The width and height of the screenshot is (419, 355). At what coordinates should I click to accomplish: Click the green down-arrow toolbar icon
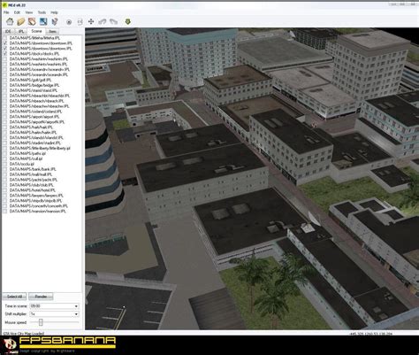[127, 21]
